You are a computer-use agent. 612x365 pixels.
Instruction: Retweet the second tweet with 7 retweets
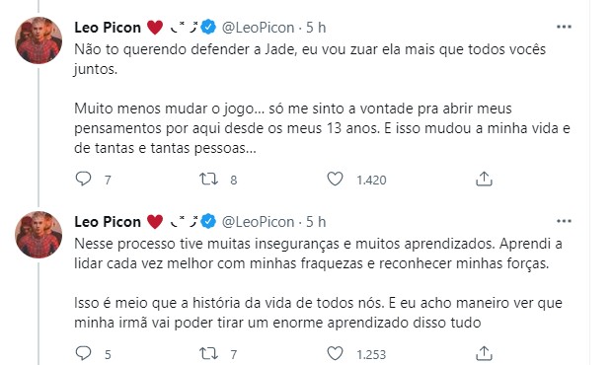click(x=209, y=354)
